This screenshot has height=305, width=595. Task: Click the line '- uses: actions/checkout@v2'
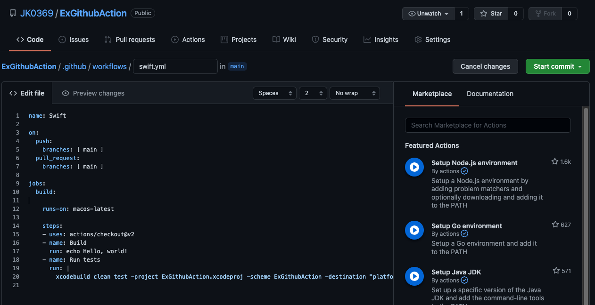point(89,234)
